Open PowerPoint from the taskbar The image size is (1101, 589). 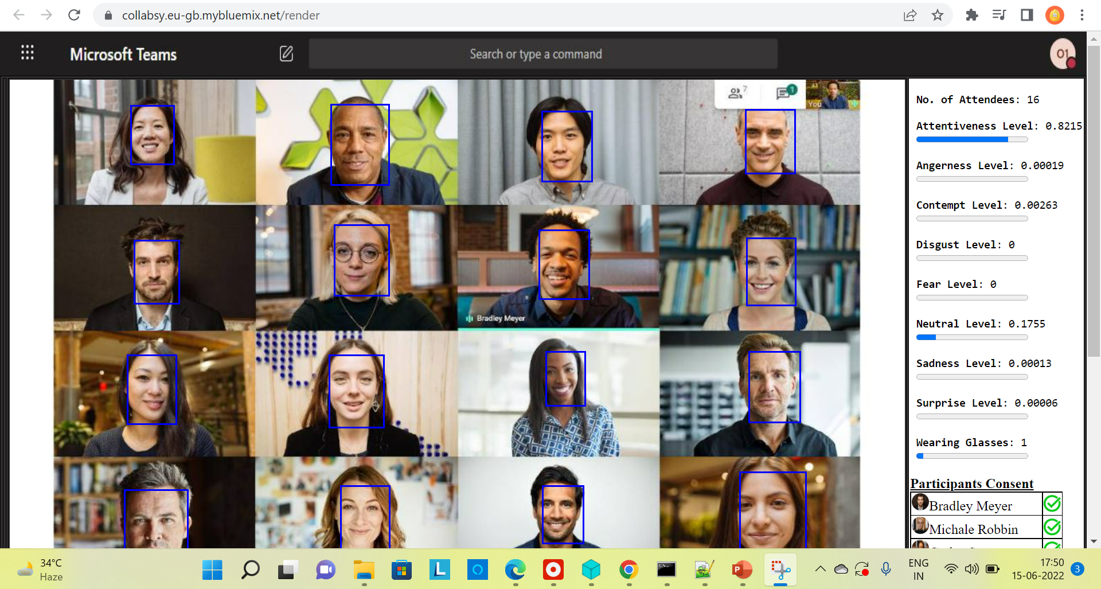pos(742,570)
